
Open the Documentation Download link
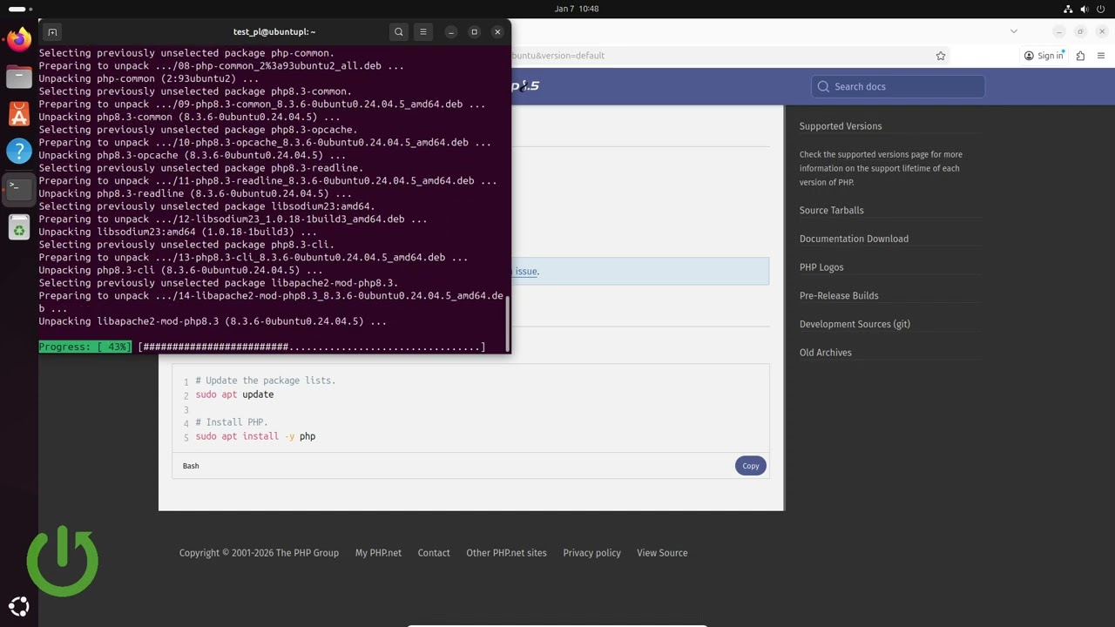click(x=854, y=239)
